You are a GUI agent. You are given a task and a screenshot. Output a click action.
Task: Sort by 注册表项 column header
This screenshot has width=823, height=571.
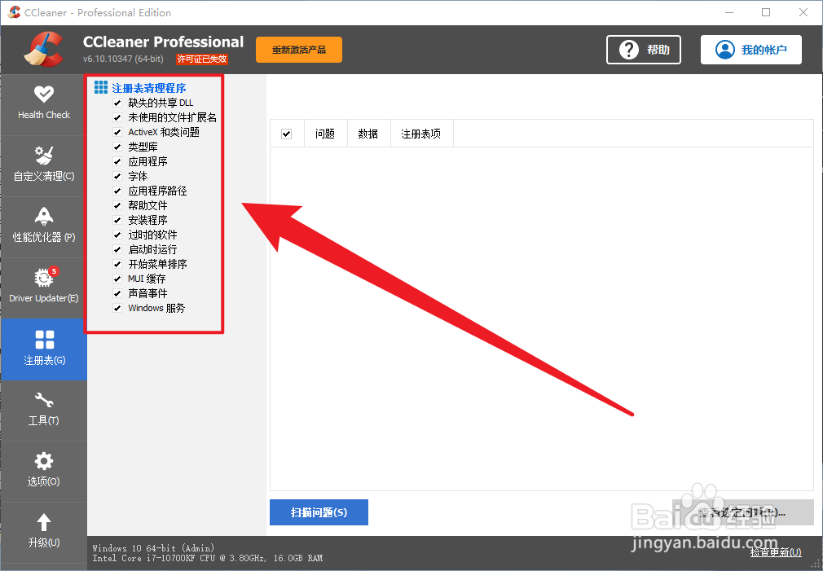[x=421, y=134]
